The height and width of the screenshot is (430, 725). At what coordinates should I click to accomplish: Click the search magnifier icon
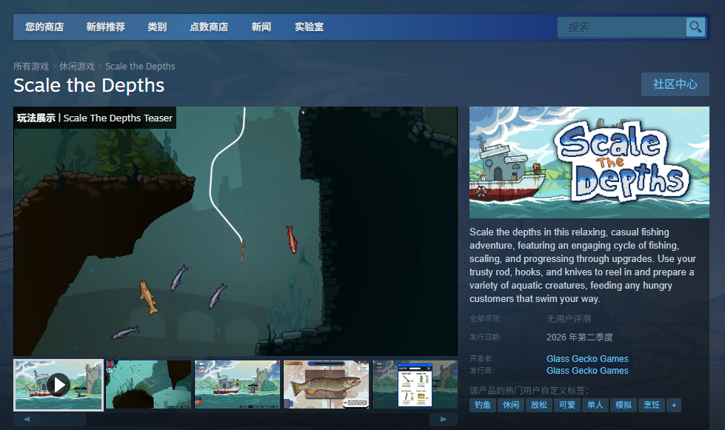pyautogui.click(x=695, y=27)
